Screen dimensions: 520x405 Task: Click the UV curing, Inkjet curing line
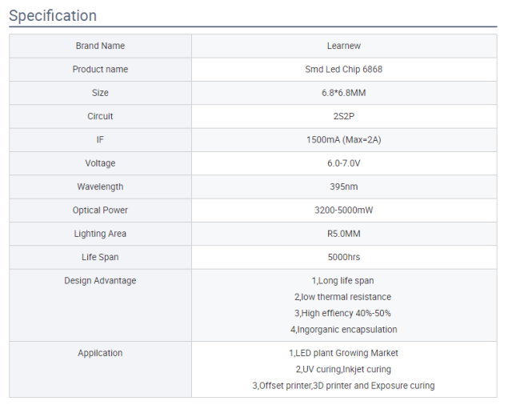pyautogui.click(x=344, y=370)
